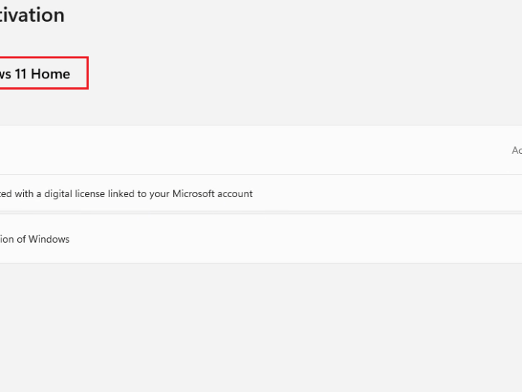
Task: Click the right end of digital license row
Action: [500, 193]
